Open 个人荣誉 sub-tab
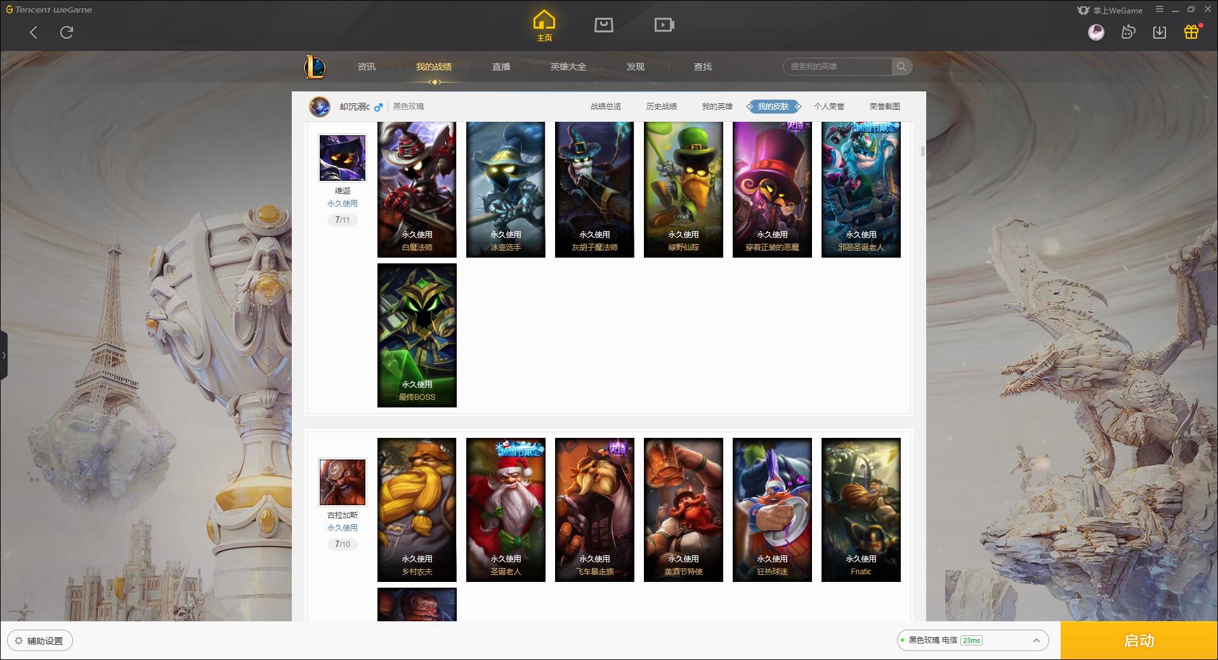Screen dimensions: 1218x660 829,107
